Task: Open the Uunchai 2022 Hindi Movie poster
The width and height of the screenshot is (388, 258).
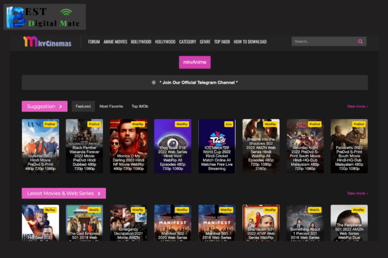Action: [40, 146]
